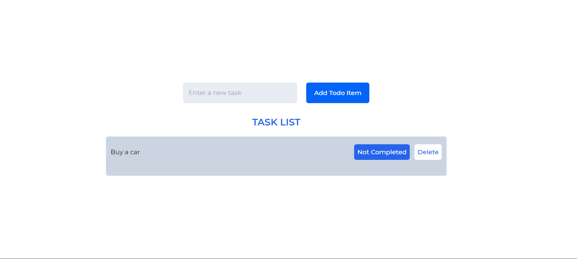Click the Delete button next to Buy a car

click(x=427, y=152)
